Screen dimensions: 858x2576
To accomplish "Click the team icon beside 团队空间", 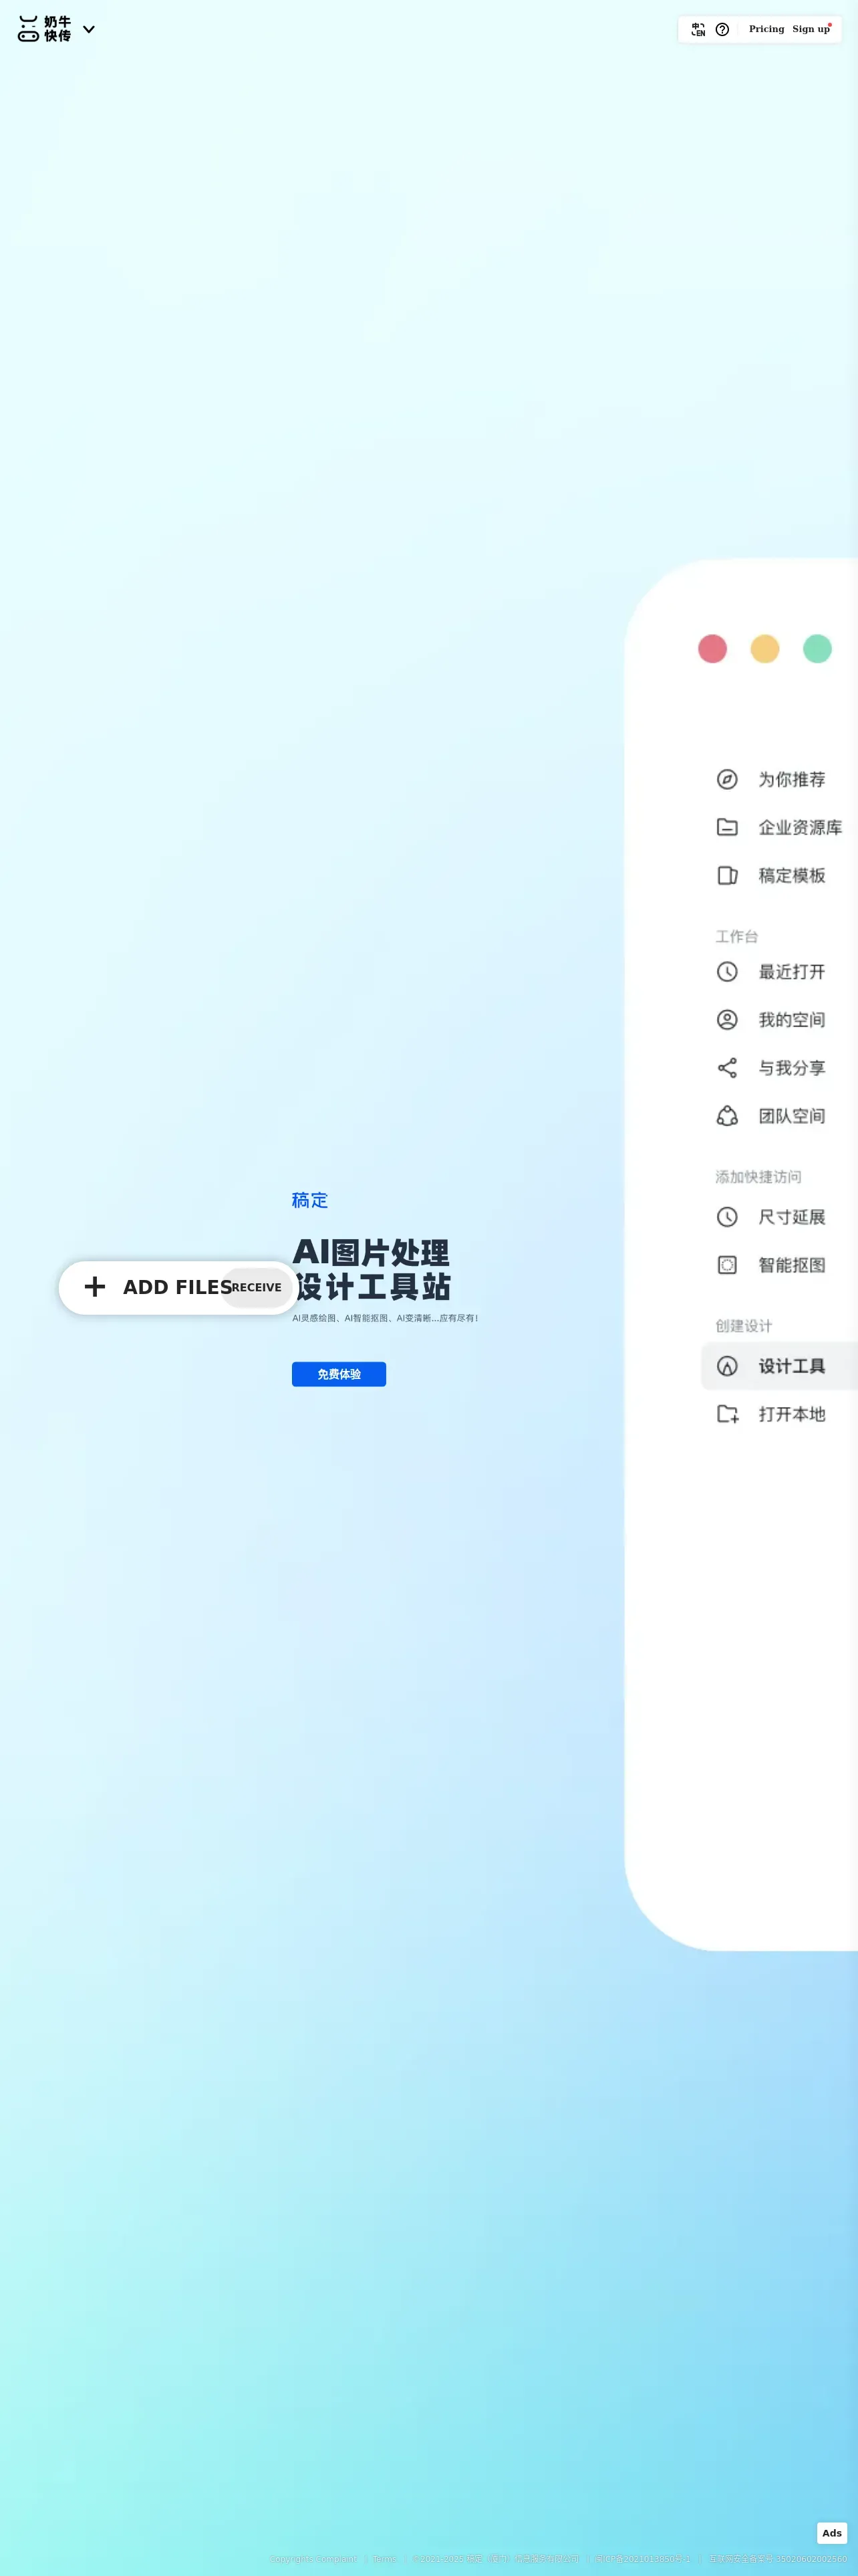I will click(x=727, y=1115).
